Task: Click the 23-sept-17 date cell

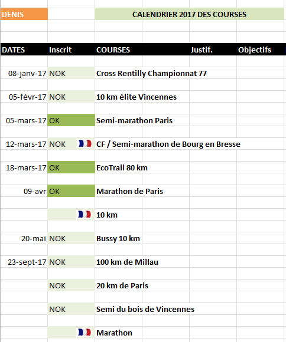Action: (x=24, y=262)
